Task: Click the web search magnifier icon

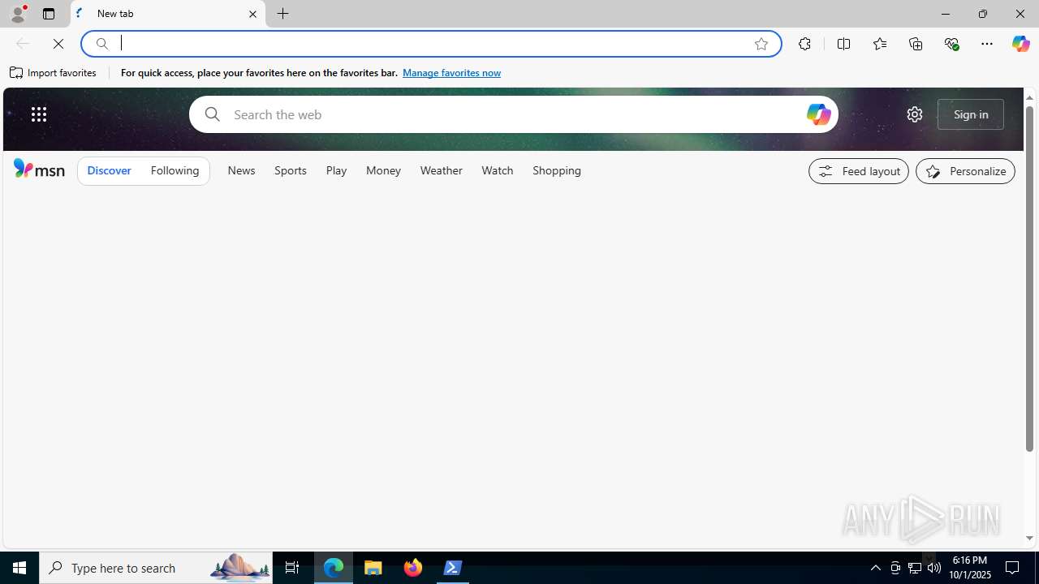Action: point(212,114)
